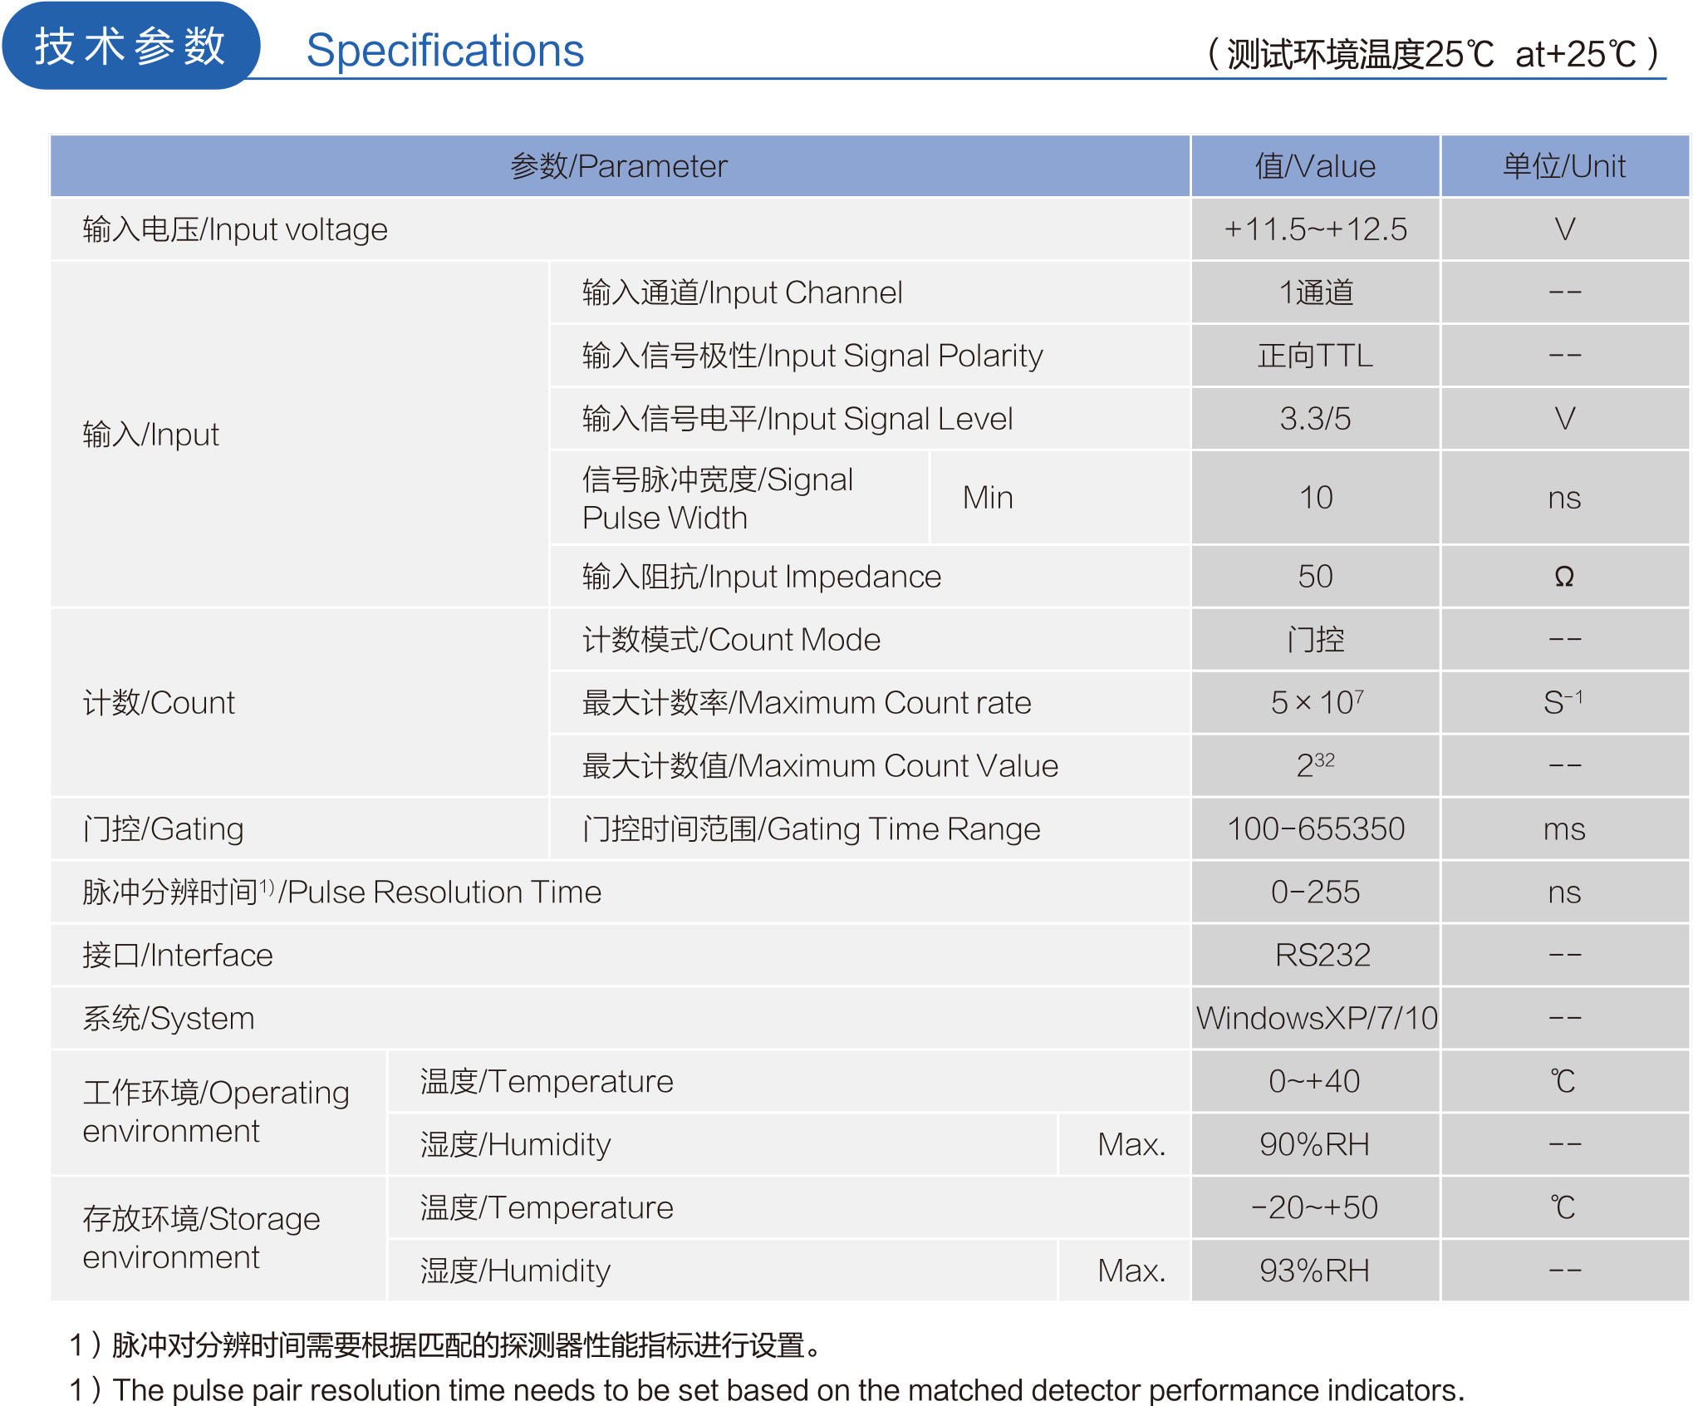
Task: Click the Pulse Resolution Time row label
Action: (341, 892)
